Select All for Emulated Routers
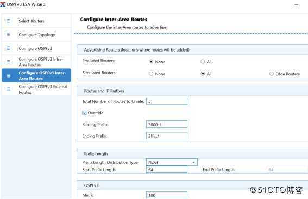Viewport: 308px width, 199px height. coord(203,62)
